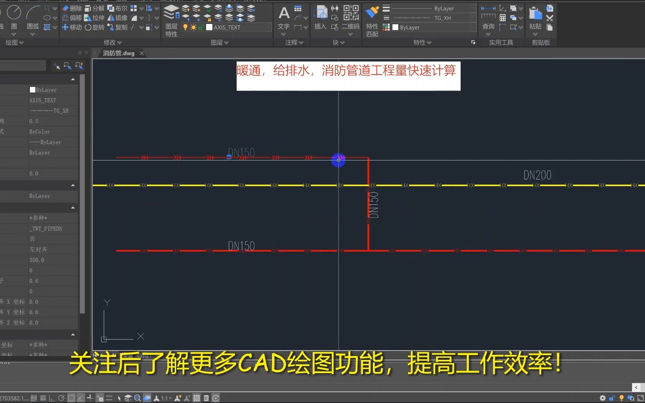Switch to 消防管.dwg drawing tab
This screenshot has height=403, width=645.
point(119,53)
